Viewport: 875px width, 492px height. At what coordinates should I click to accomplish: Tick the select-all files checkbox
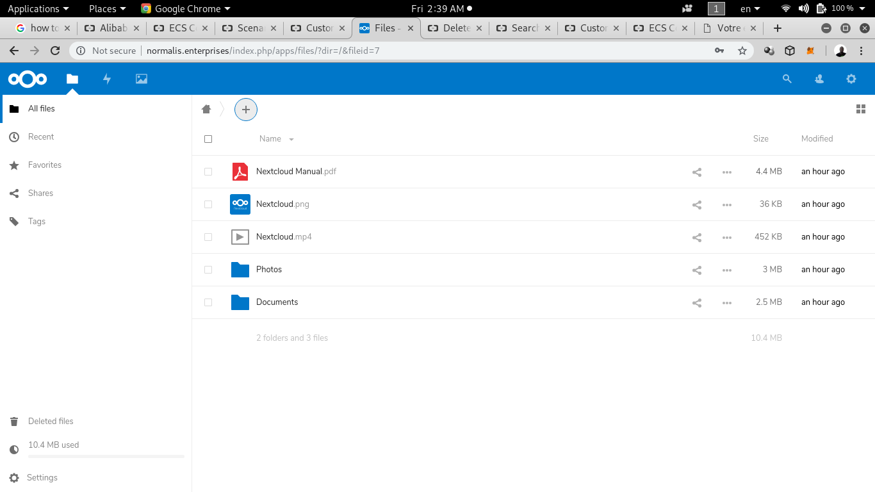click(x=208, y=139)
